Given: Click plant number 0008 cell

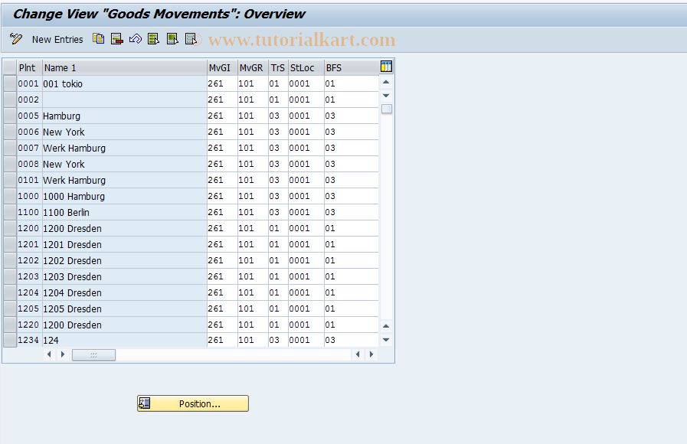Looking at the screenshot, I should [x=29, y=164].
